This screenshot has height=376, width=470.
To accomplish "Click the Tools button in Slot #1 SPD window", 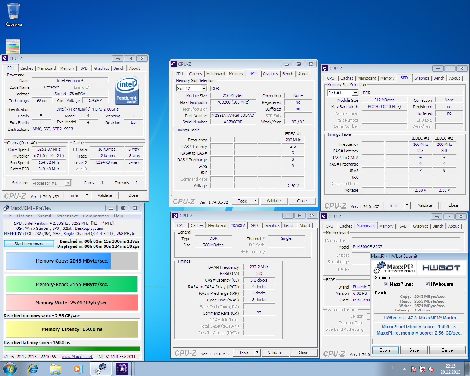I will (394, 205).
